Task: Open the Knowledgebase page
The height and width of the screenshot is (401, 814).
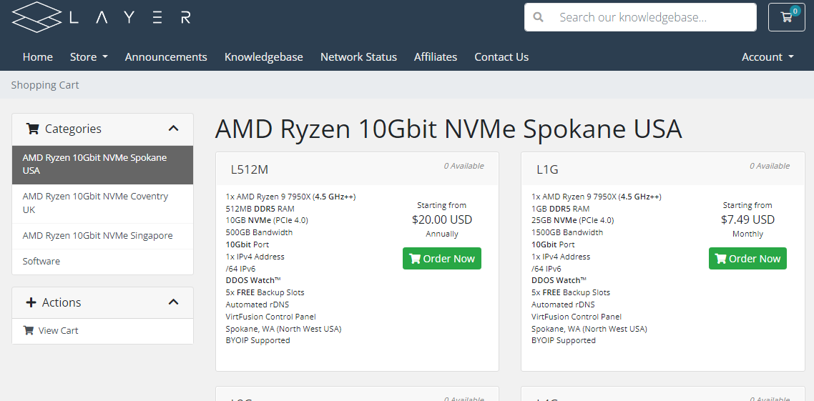Action: [264, 57]
